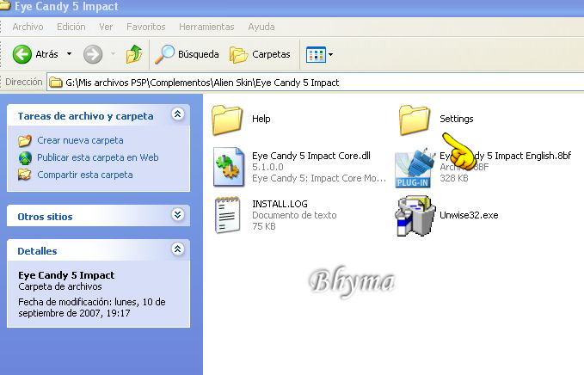Expand the Otros sitios panel
Viewport: 584px width, 375px height.
[178, 214]
